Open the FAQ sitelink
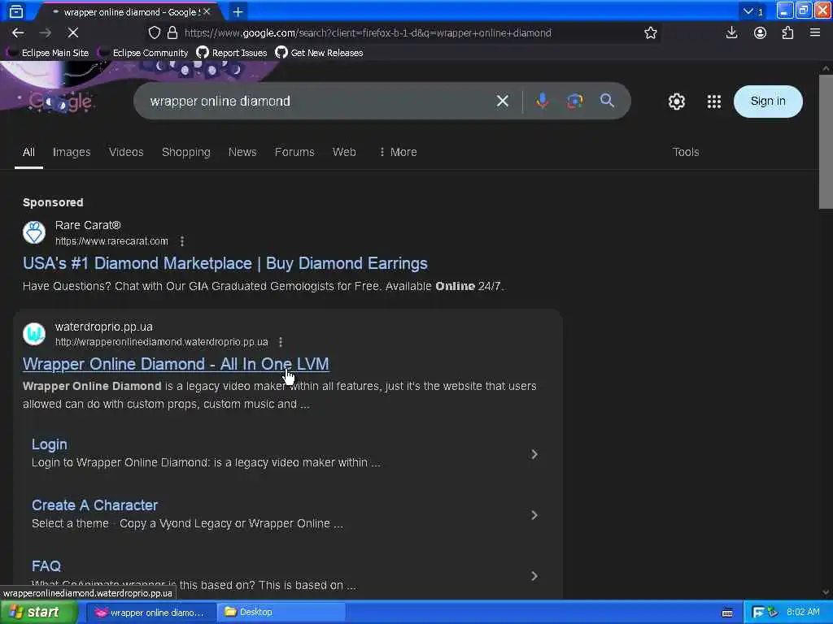This screenshot has height=624, width=833. 46,566
